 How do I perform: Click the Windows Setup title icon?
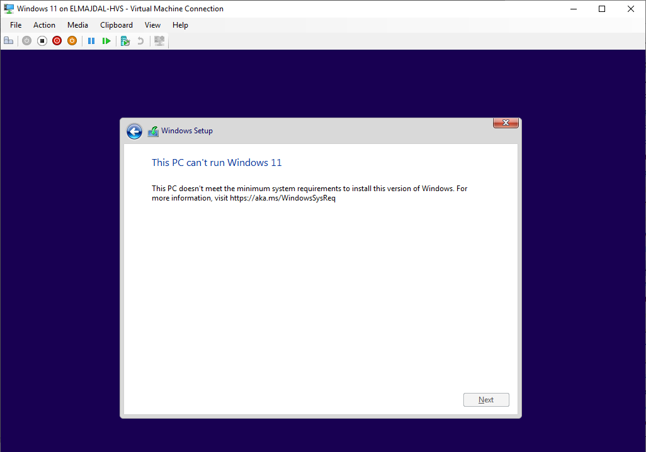click(153, 131)
